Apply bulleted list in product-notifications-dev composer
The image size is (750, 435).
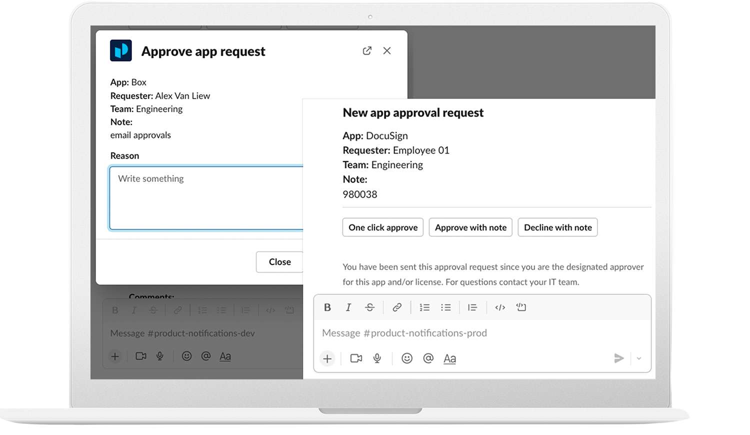tap(221, 310)
